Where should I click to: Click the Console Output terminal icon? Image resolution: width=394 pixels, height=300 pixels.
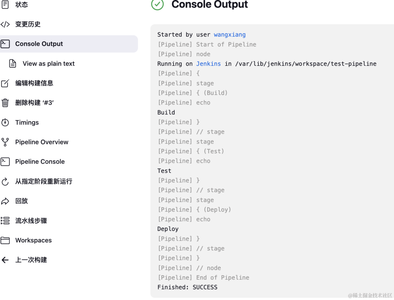[x=5, y=44]
